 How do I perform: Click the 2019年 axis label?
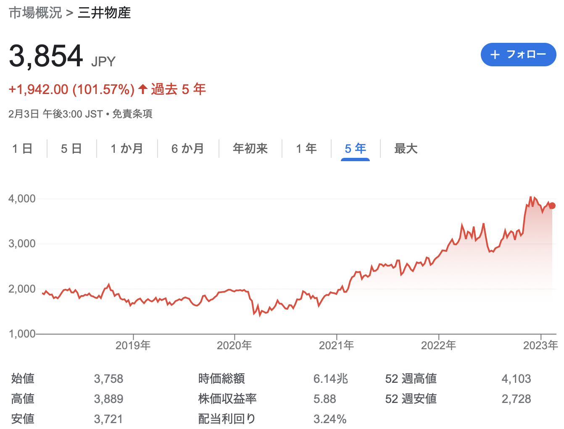click(133, 345)
